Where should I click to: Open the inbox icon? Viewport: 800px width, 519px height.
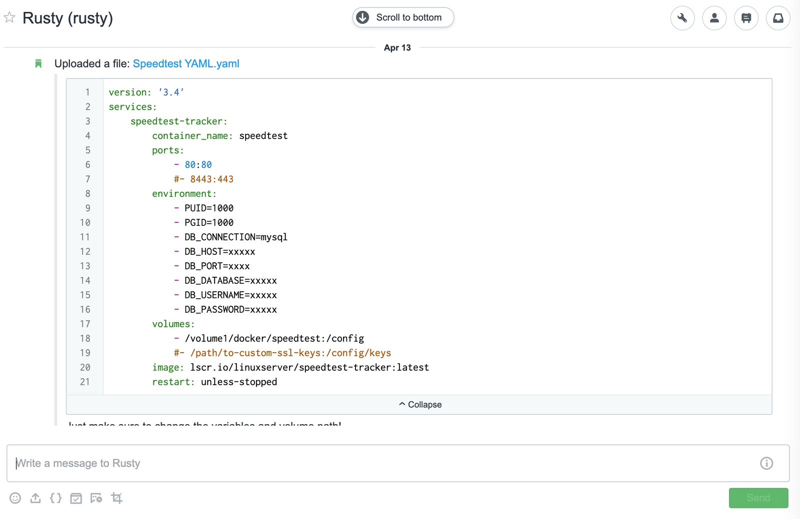[x=778, y=17]
